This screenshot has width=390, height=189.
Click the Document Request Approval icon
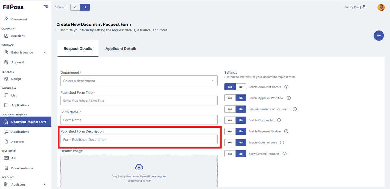6,142
